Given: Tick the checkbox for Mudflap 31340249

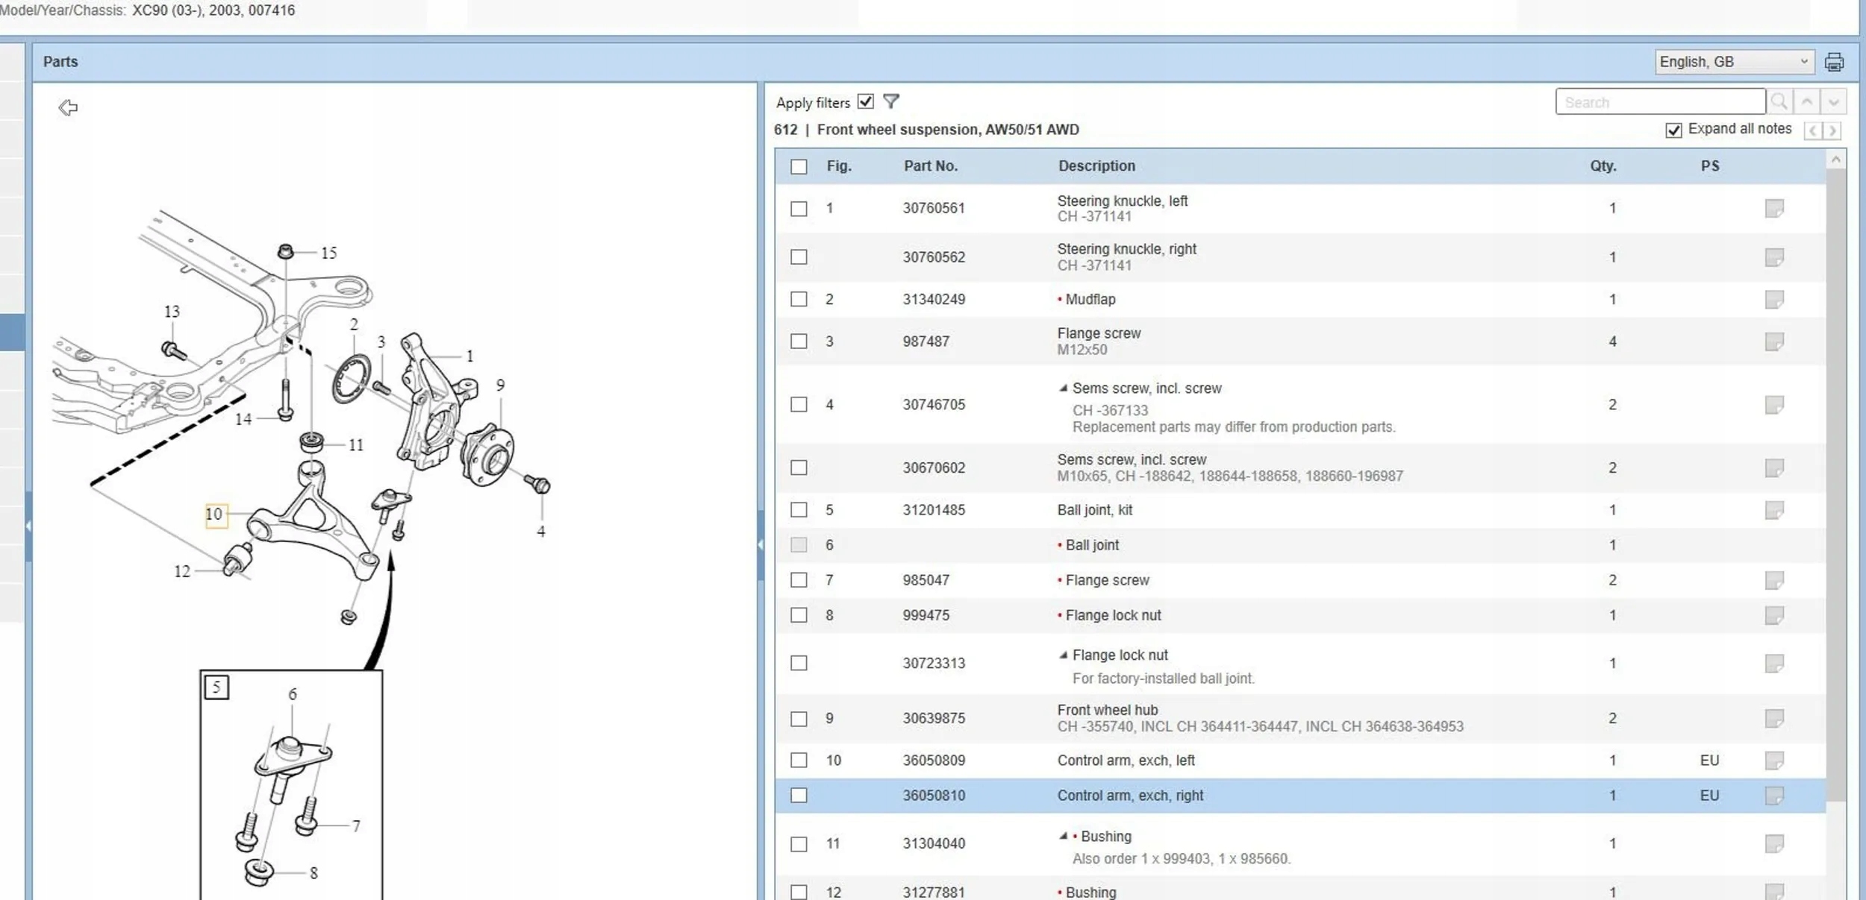Looking at the screenshot, I should [799, 299].
